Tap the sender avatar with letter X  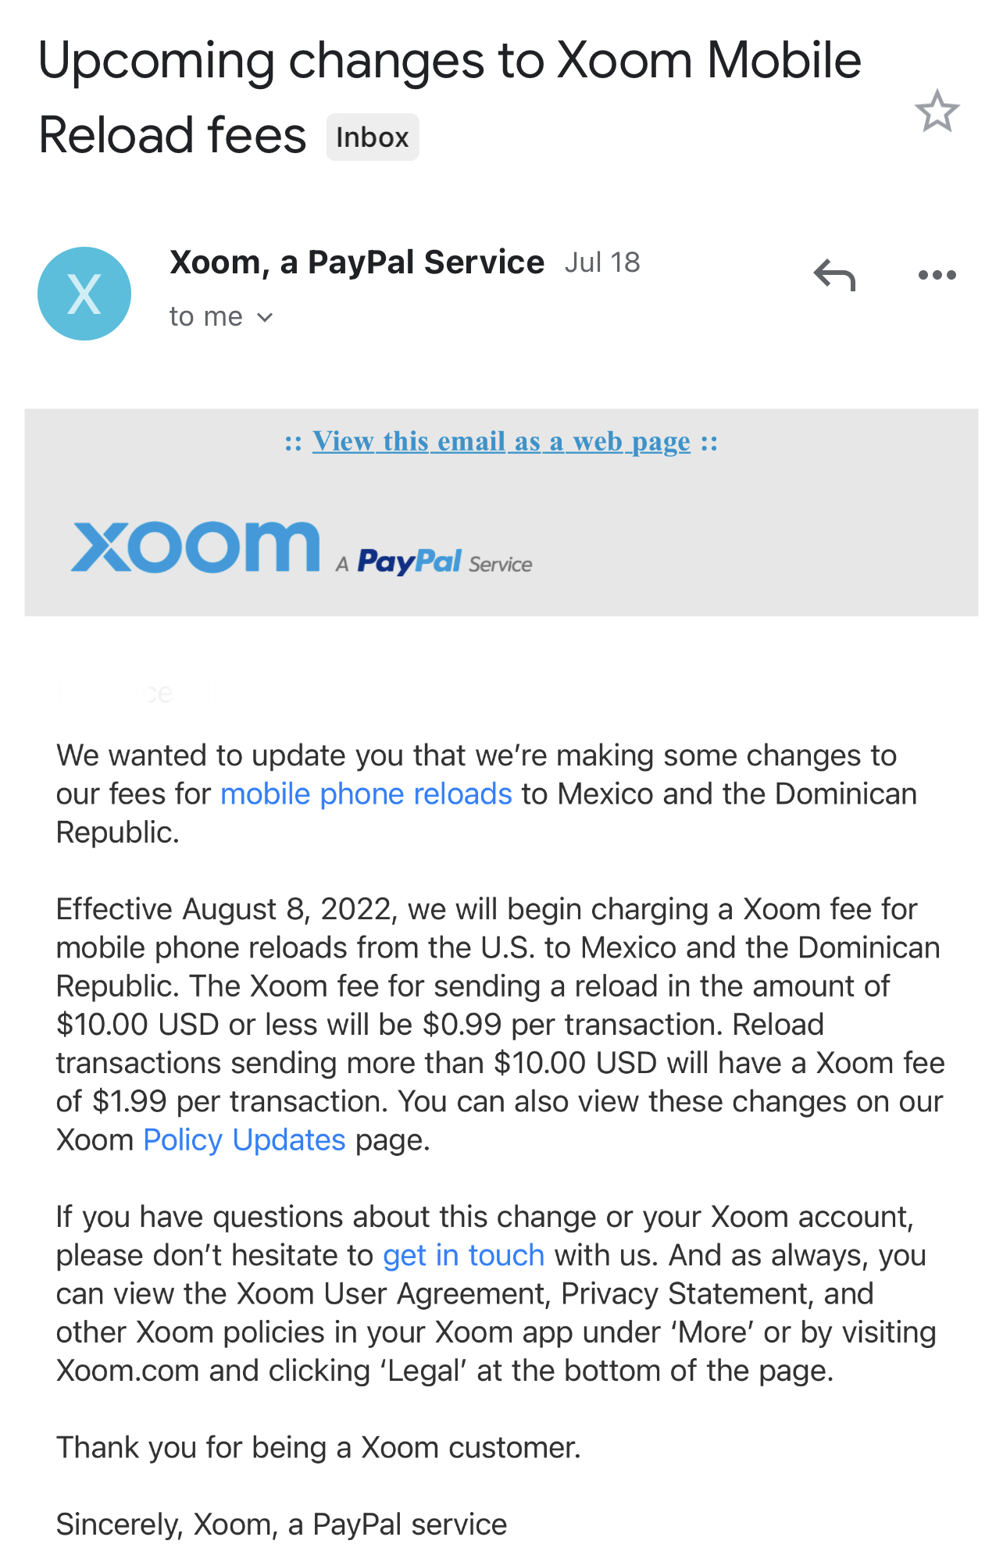pyautogui.click(x=84, y=294)
